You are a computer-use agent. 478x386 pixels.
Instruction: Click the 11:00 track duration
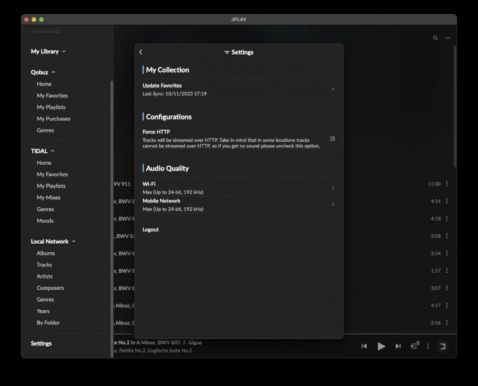click(434, 184)
